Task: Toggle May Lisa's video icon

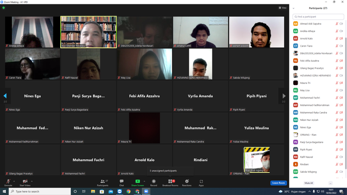Action: [x=341, y=90]
